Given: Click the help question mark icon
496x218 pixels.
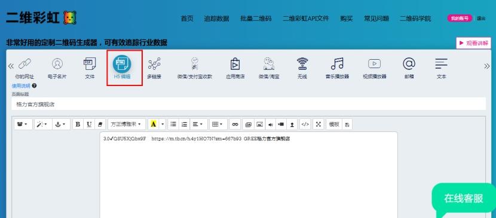Looking at the screenshot, I should point(34,85).
